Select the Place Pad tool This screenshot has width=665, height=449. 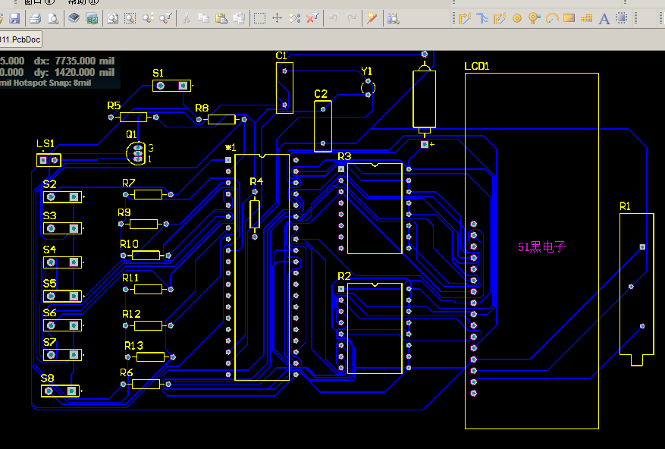pyautogui.click(x=517, y=18)
